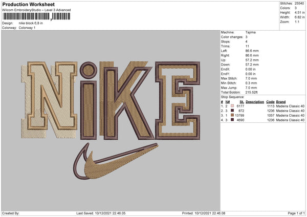Click the barcode under the Wilcom subtitle
The height and width of the screenshot is (217, 307).
click(x=36, y=17)
